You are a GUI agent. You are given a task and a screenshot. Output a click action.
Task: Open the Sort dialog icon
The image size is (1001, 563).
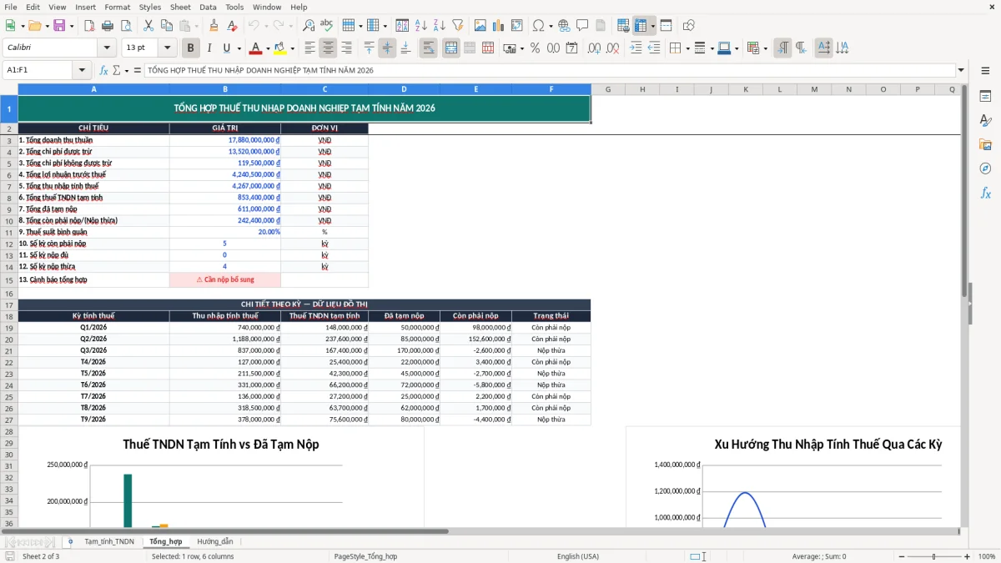tap(402, 26)
